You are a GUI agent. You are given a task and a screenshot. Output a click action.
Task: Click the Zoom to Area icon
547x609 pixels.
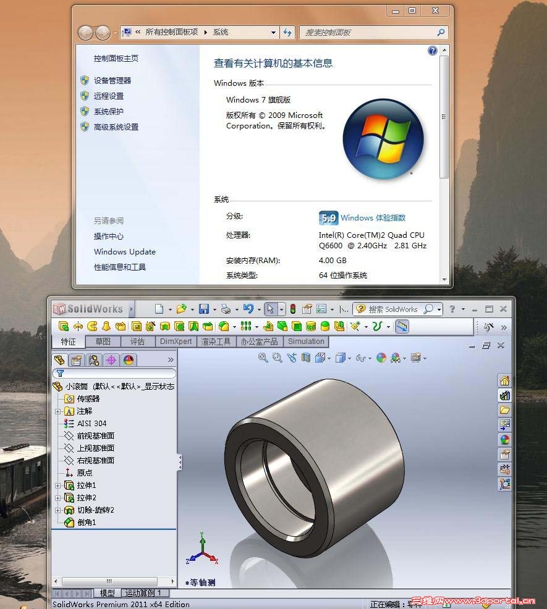(x=277, y=358)
